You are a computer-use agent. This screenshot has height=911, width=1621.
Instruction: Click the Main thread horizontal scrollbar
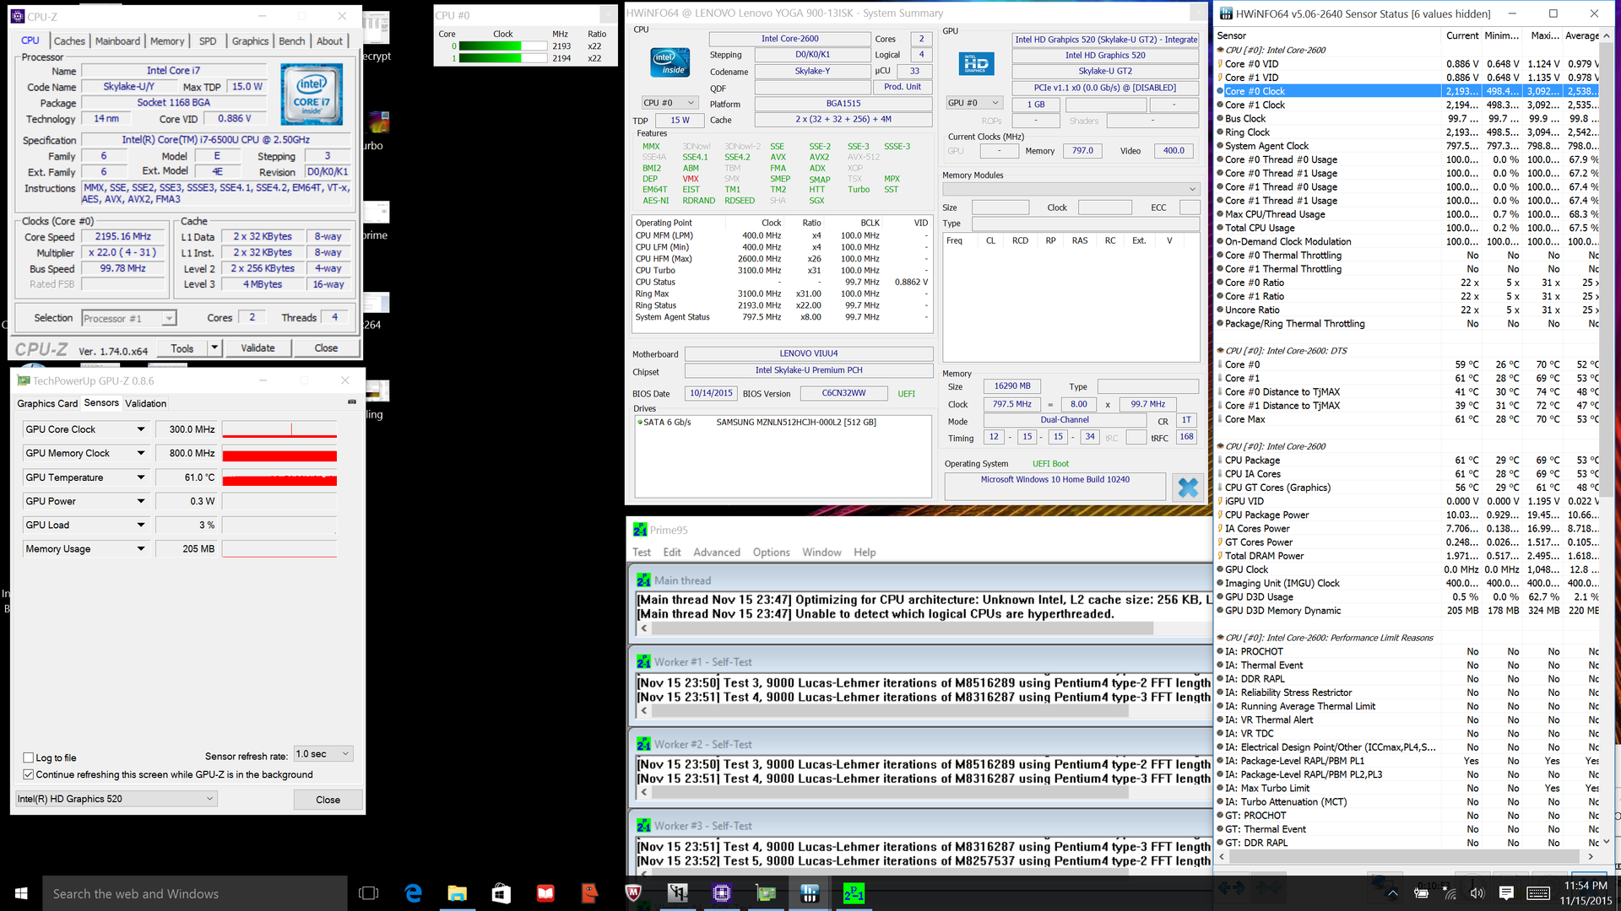click(x=902, y=628)
